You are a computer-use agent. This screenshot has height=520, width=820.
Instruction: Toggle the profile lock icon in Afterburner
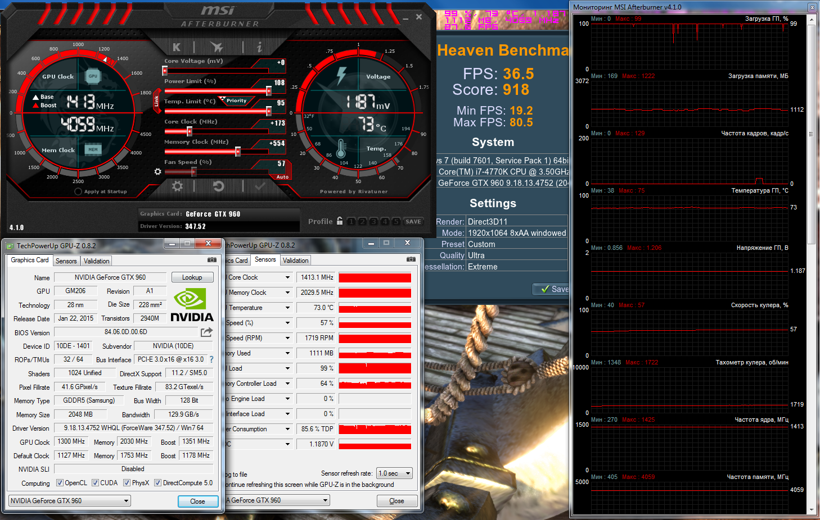tap(340, 221)
